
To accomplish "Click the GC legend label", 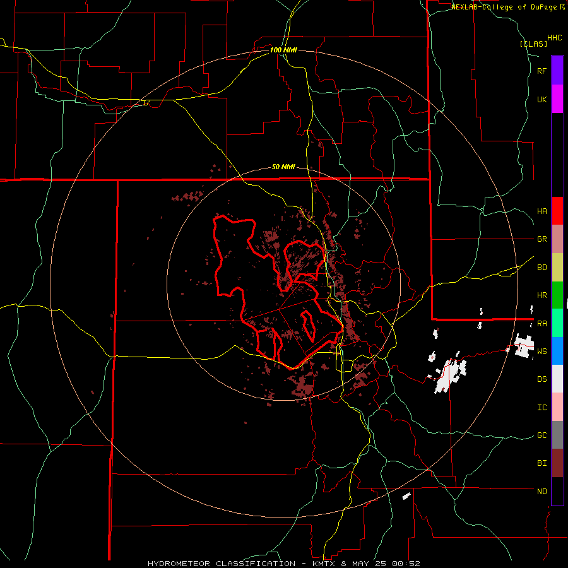I will pyautogui.click(x=541, y=435).
